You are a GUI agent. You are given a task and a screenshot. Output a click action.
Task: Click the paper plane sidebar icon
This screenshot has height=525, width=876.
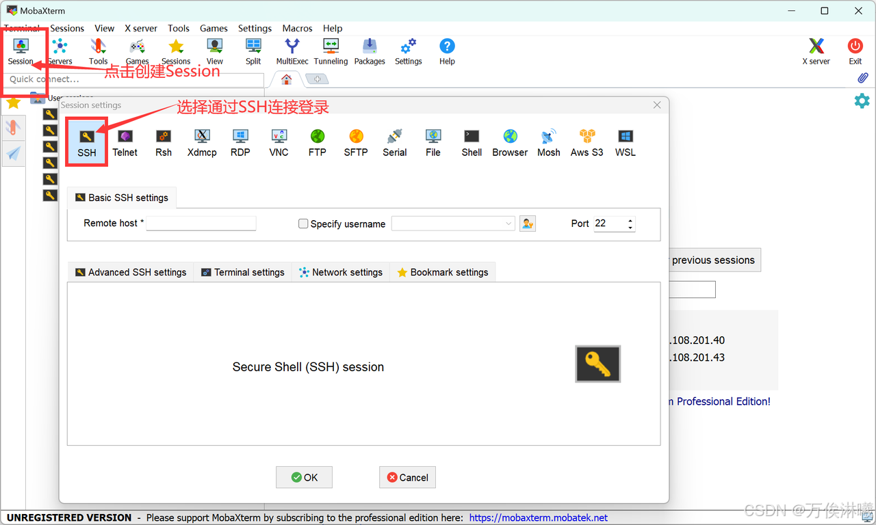pos(14,154)
